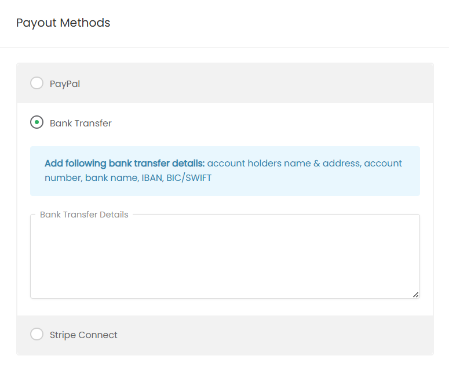Click "account holders name & address" text
The width and height of the screenshot is (449, 381).
tap(284, 164)
